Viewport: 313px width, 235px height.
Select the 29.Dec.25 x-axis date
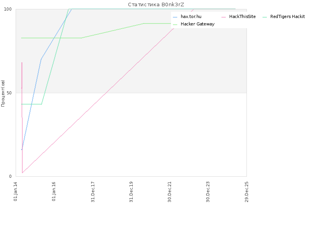click(x=246, y=192)
